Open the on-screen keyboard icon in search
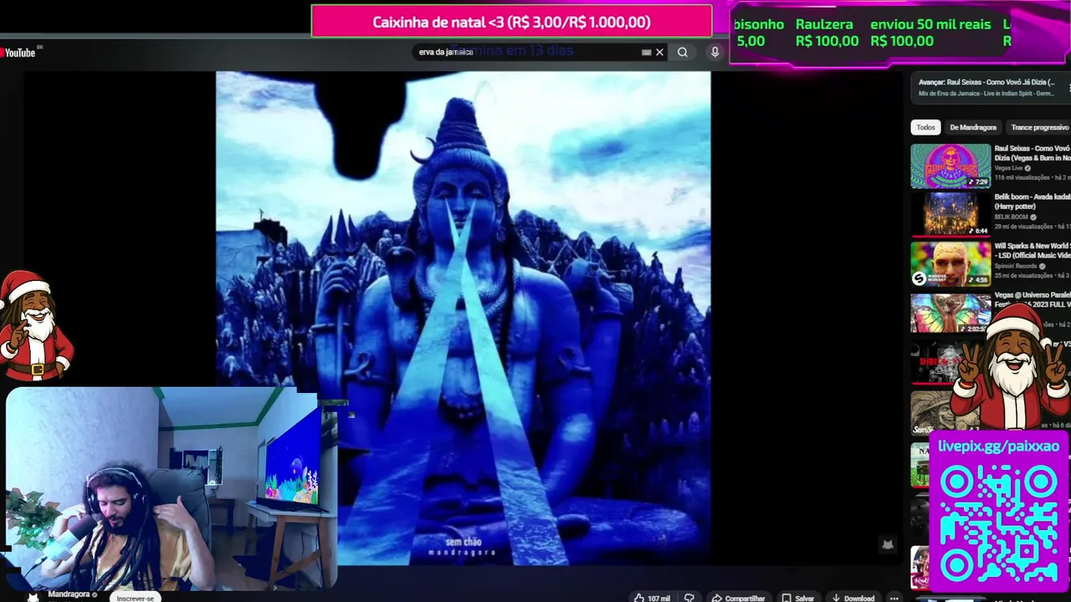The image size is (1071, 602). pos(646,52)
